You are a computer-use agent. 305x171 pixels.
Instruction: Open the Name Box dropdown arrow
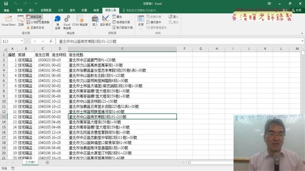point(22,41)
